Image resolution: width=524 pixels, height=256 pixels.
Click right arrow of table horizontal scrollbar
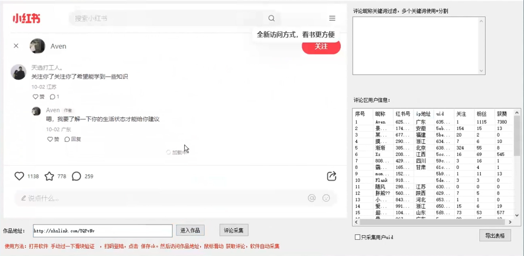(510, 222)
